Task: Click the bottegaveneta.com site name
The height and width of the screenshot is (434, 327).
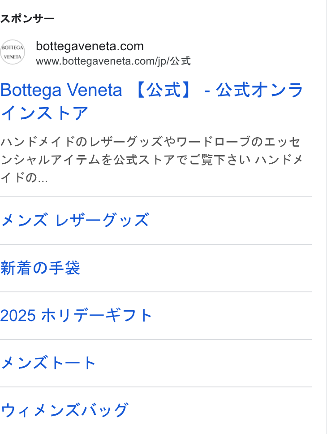Action: click(x=90, y=46)
